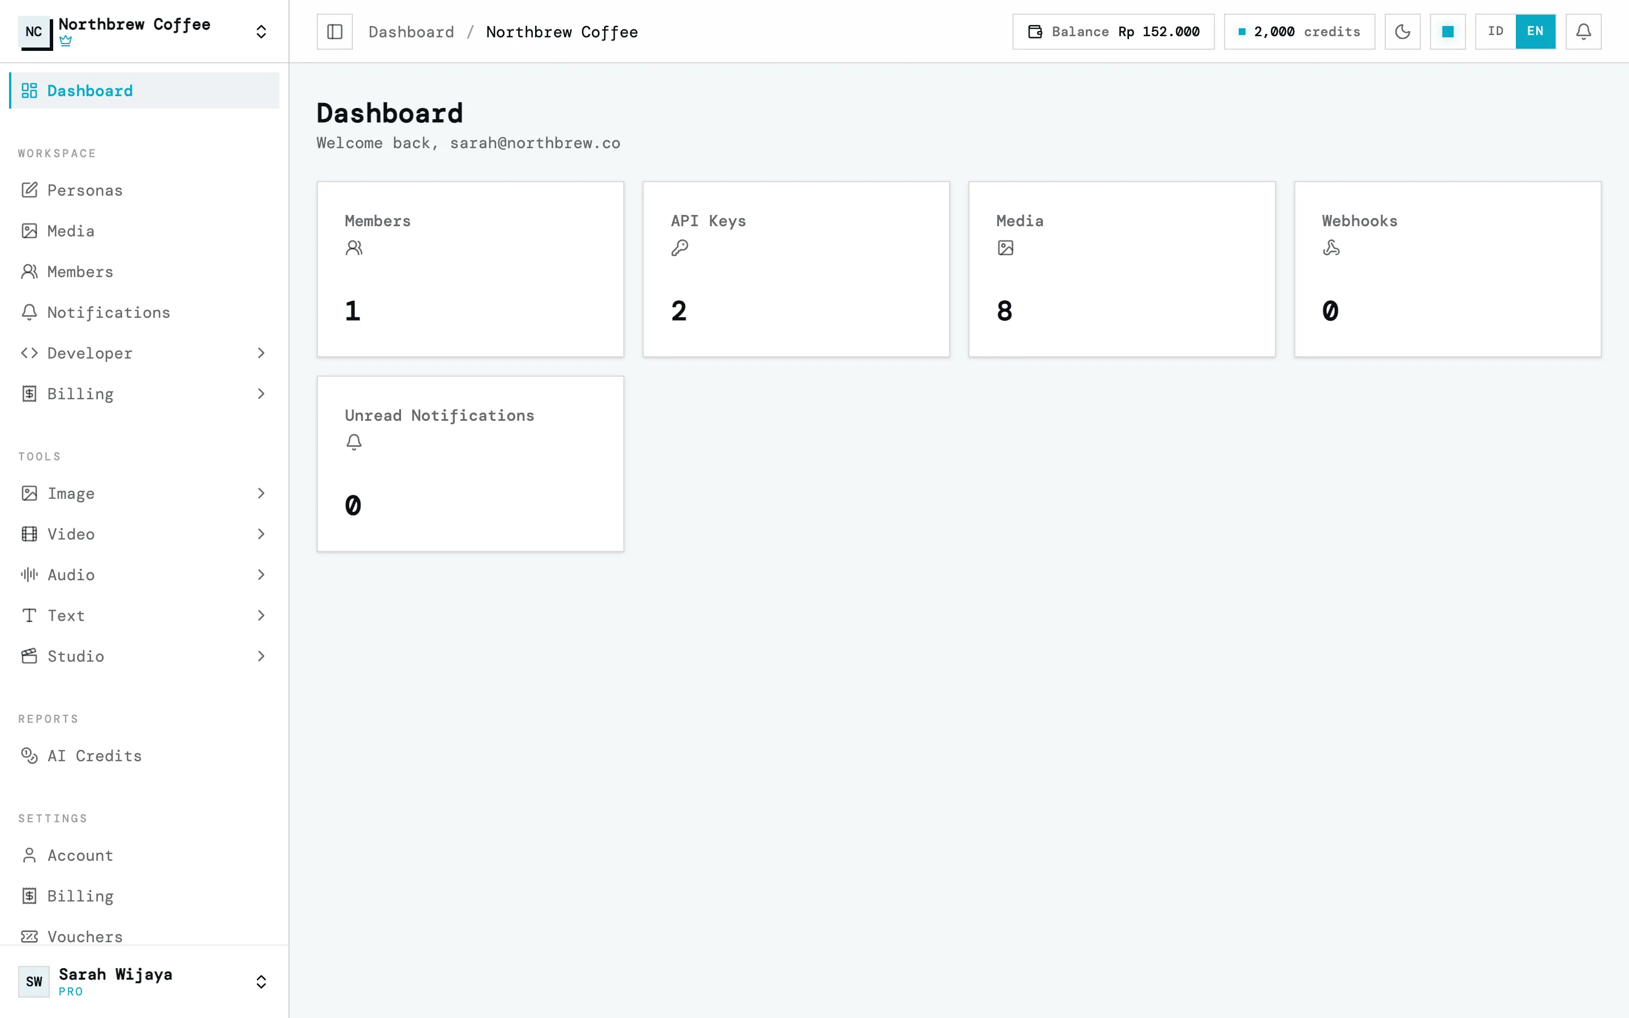Expand the Image tools chevron

point(261,494)
